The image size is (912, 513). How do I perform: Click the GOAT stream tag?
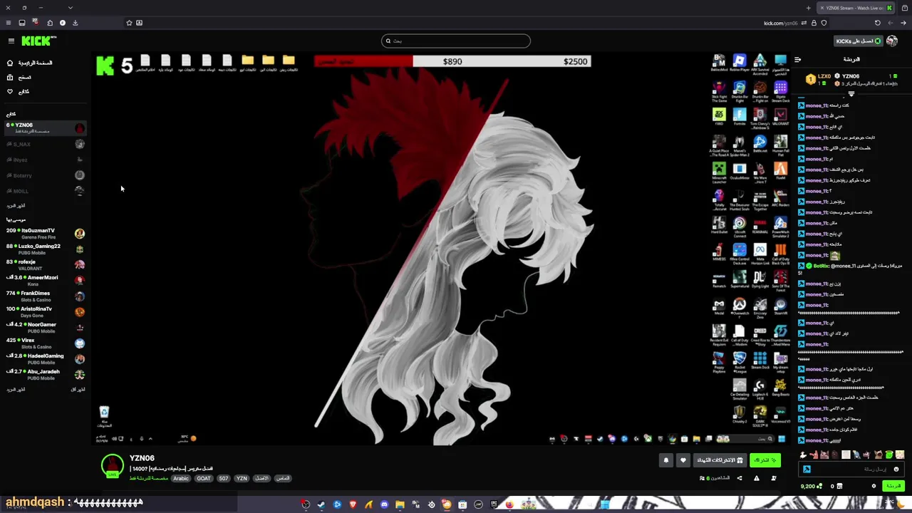coord(204,478)
